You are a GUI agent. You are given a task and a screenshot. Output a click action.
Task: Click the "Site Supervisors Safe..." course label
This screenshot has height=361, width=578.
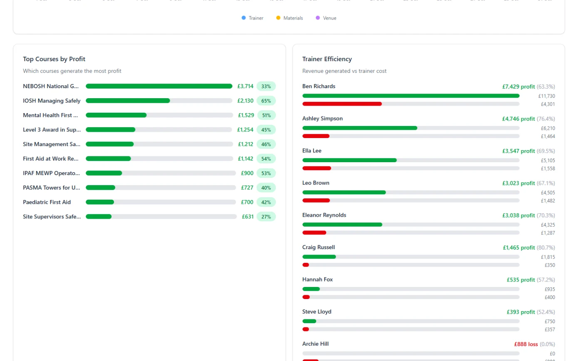tap(52, 216)
